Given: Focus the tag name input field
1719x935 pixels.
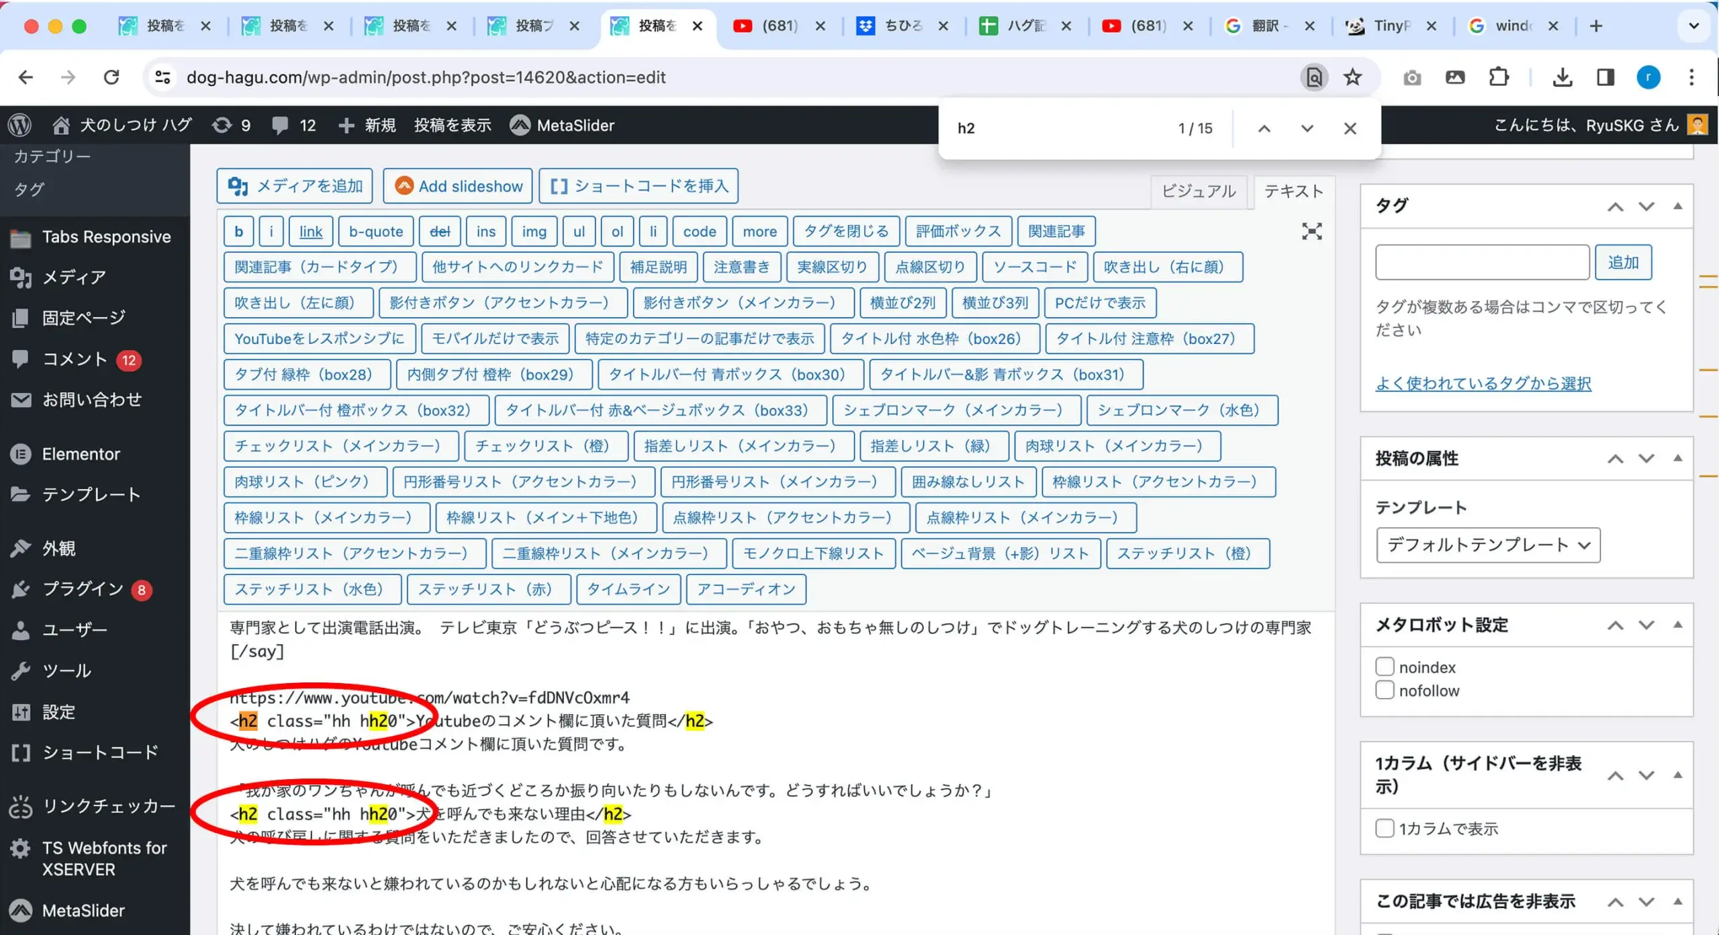Looking at the screenshot, I should pyautogui.click(x=1482, y=262).
